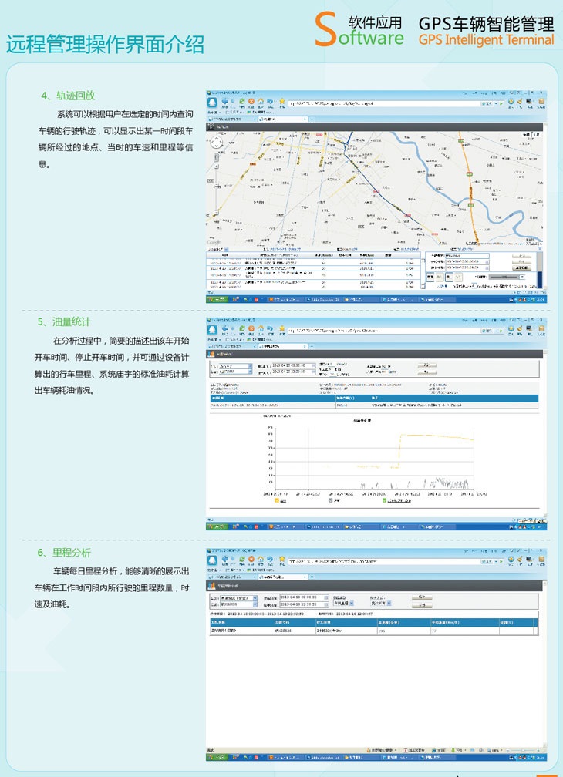Toggle the yellow series legend checkbox on fuel chart

point(275,500)
